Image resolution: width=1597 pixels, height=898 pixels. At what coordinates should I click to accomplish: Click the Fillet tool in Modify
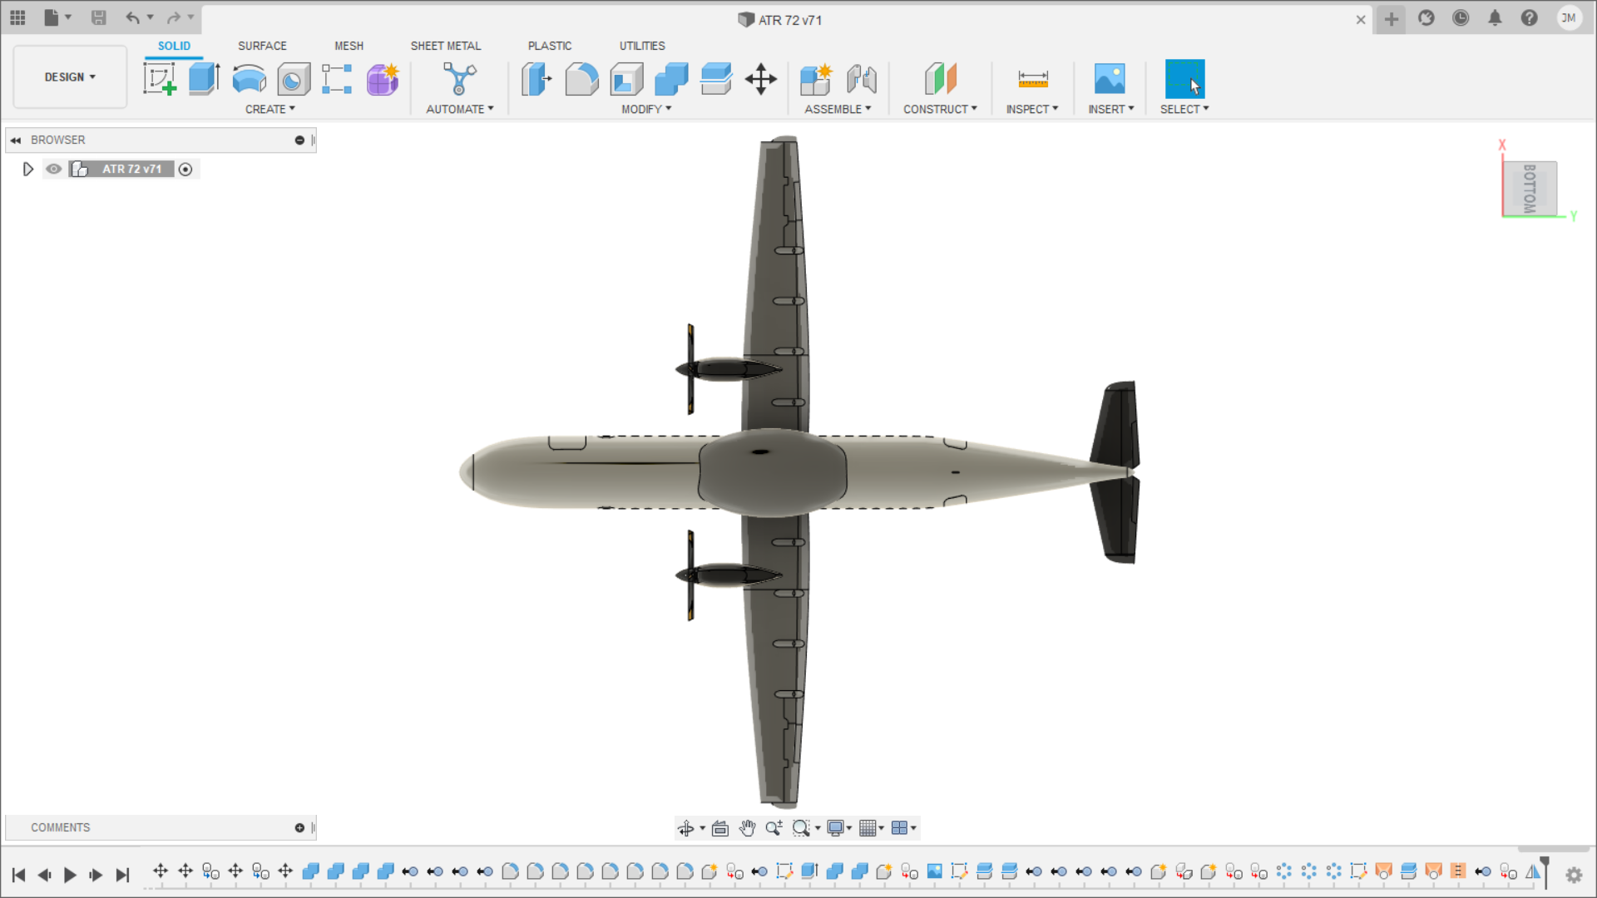[581, 80]
